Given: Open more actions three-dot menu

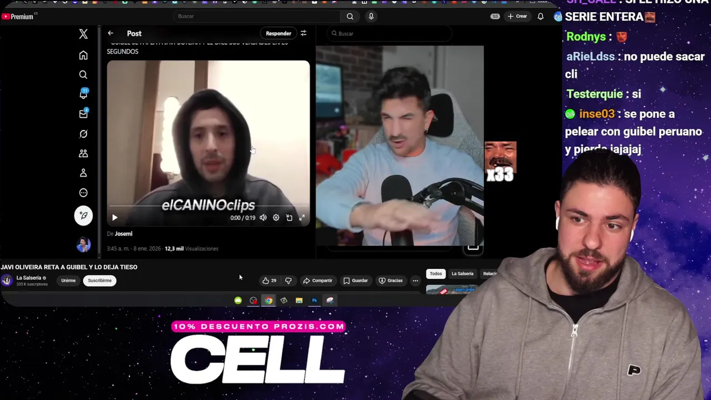Looking at the screenshot, I should pos(415,281).
